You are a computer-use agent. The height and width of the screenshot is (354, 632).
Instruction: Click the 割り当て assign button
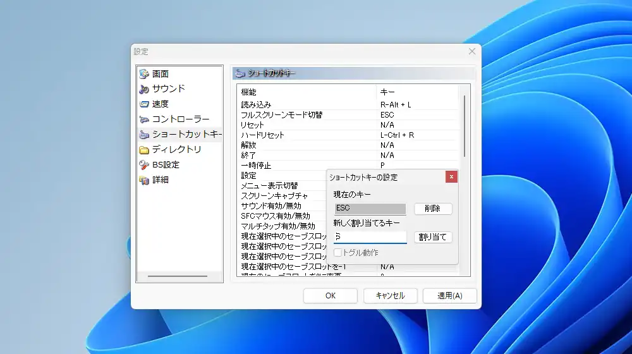point(433,237)
